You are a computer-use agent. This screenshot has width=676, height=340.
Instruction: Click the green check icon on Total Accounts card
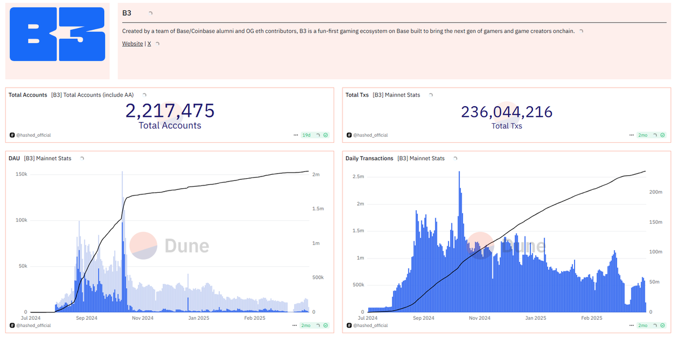pos(326,135)
